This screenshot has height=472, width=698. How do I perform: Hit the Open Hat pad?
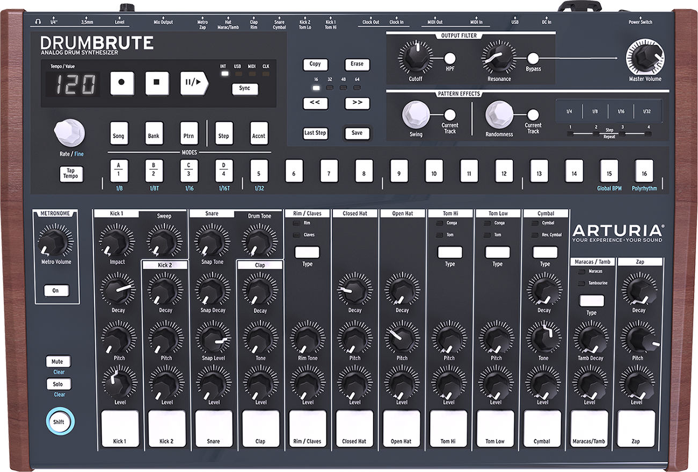coord(402,429)
